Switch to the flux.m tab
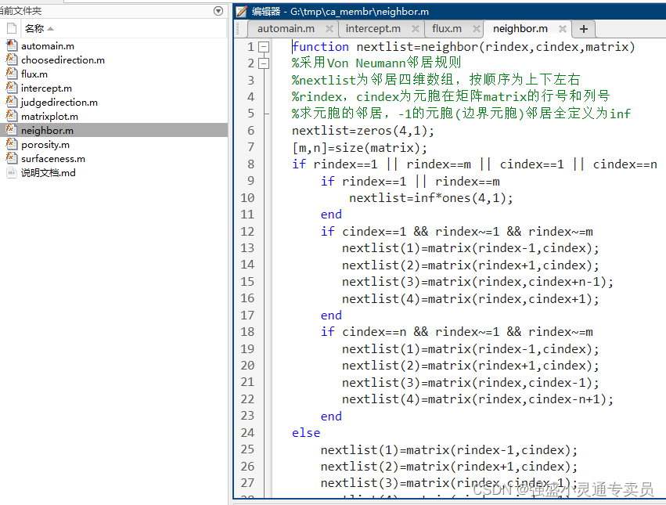Image resolution: width=666 pixels, height=505 pixels. 447,28
